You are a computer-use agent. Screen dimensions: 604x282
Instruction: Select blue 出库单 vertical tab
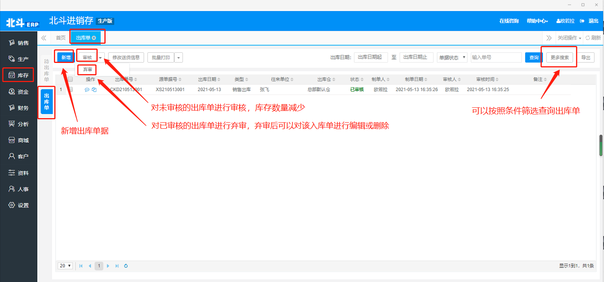point(47,102)
